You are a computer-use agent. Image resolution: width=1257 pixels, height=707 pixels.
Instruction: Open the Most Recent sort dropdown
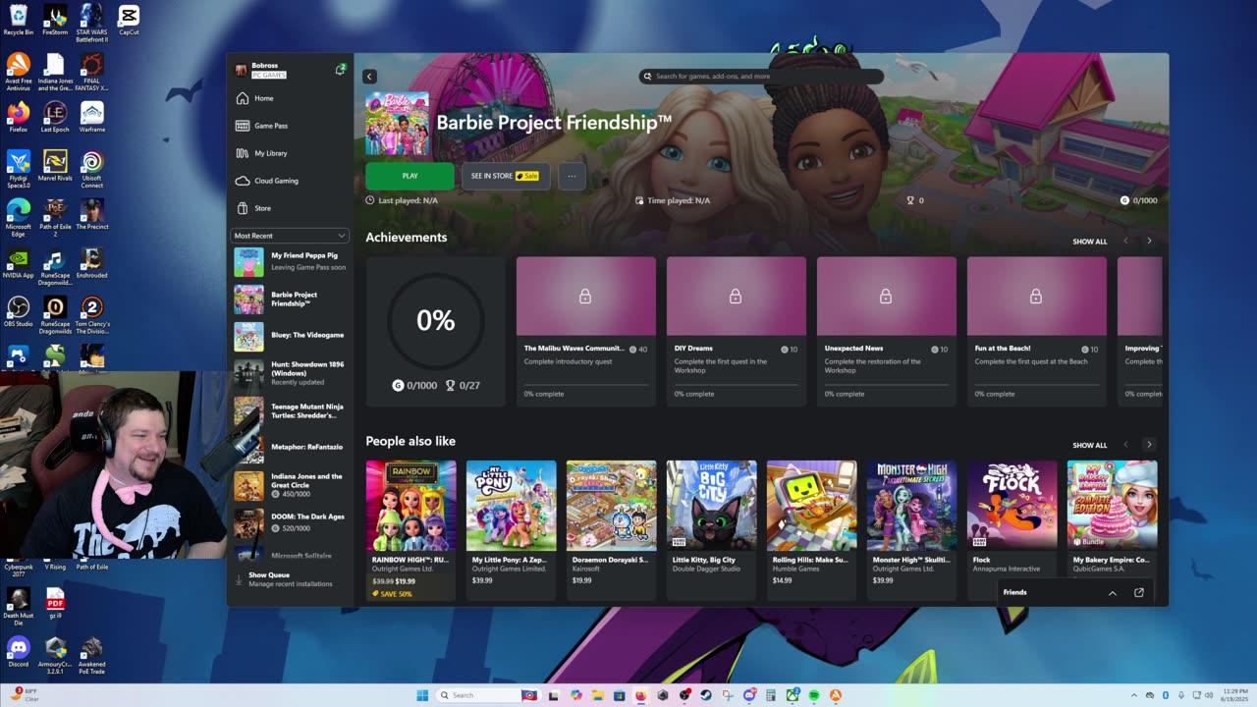coord(290,236)
